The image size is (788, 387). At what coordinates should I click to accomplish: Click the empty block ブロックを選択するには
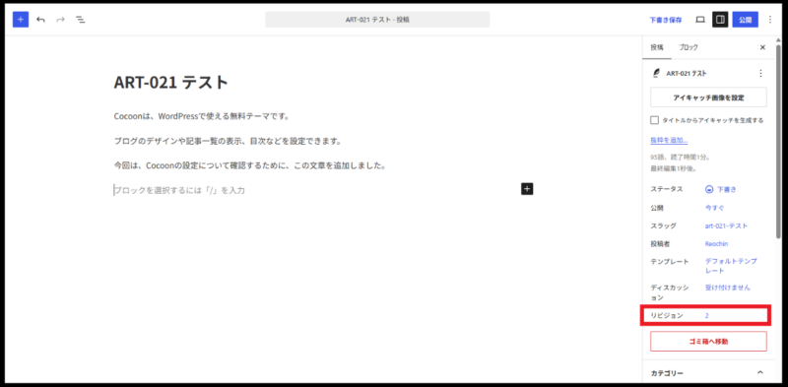click(x=179, y=190)
